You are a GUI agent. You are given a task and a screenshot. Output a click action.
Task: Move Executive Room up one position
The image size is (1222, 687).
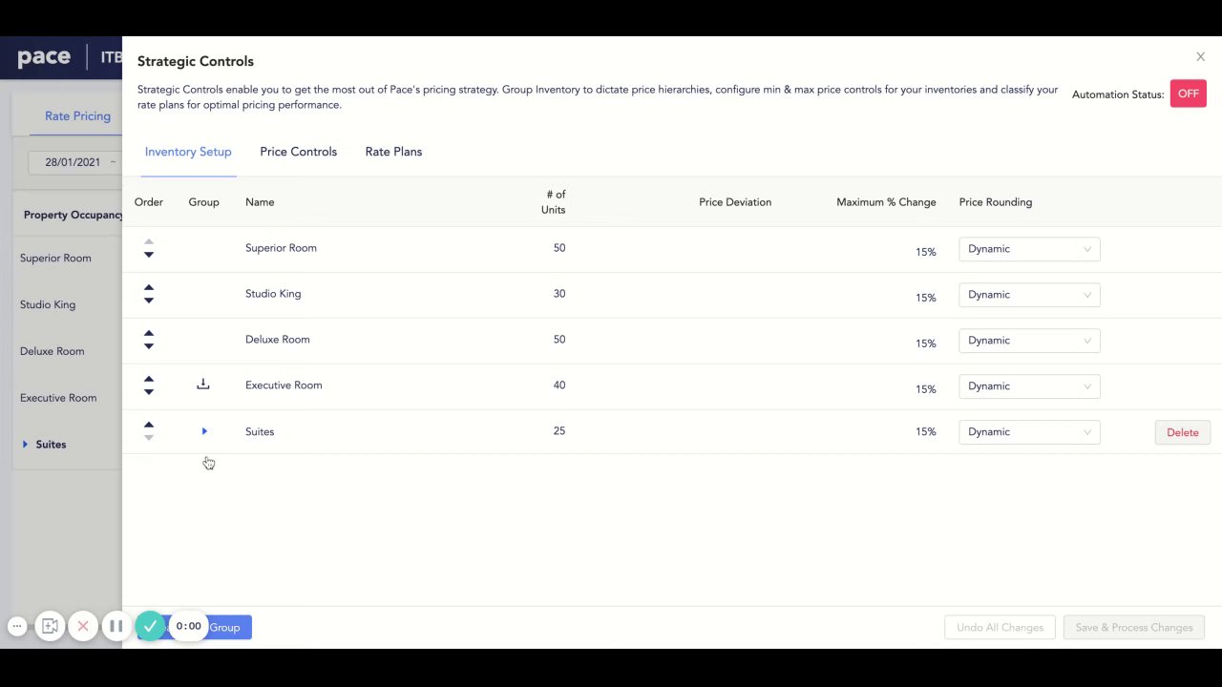coord(149,378)
